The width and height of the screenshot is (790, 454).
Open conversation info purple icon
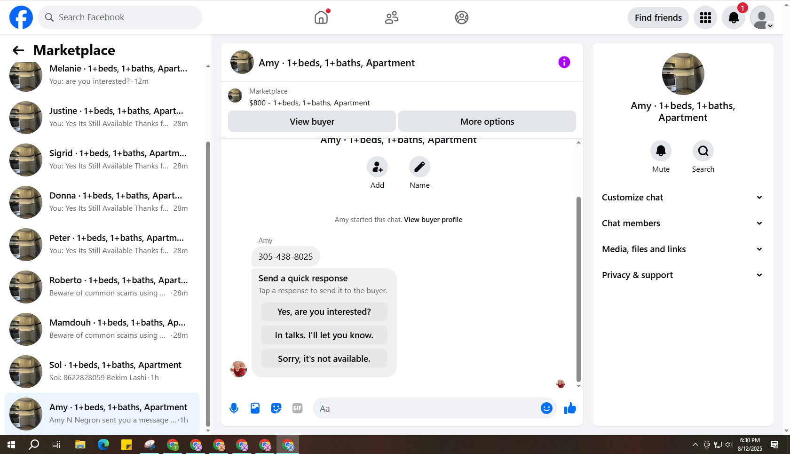(564, 62)
